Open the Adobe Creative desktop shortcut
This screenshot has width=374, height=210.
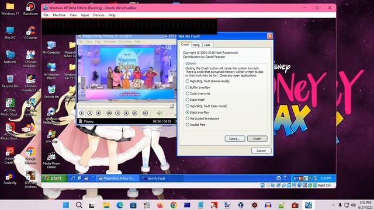(10, 156)
